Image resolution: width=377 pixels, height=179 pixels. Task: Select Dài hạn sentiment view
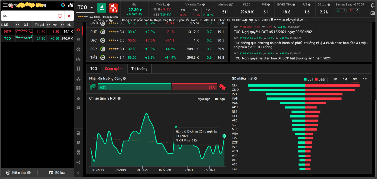click(220, 99)
